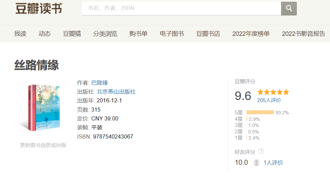The width and height of the screenshot is (330, 187).
Task: Click the 好友评分 label
Action: click(245, 152)
